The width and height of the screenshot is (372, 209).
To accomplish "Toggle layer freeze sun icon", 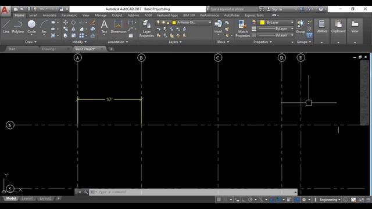I will click(x=163, y=22).
